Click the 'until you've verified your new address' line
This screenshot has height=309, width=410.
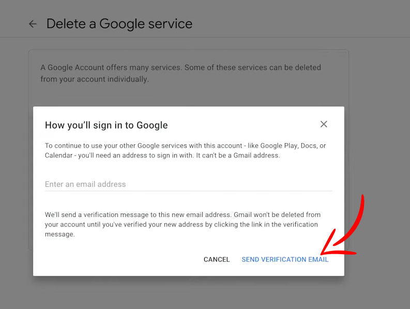point(181,224)
